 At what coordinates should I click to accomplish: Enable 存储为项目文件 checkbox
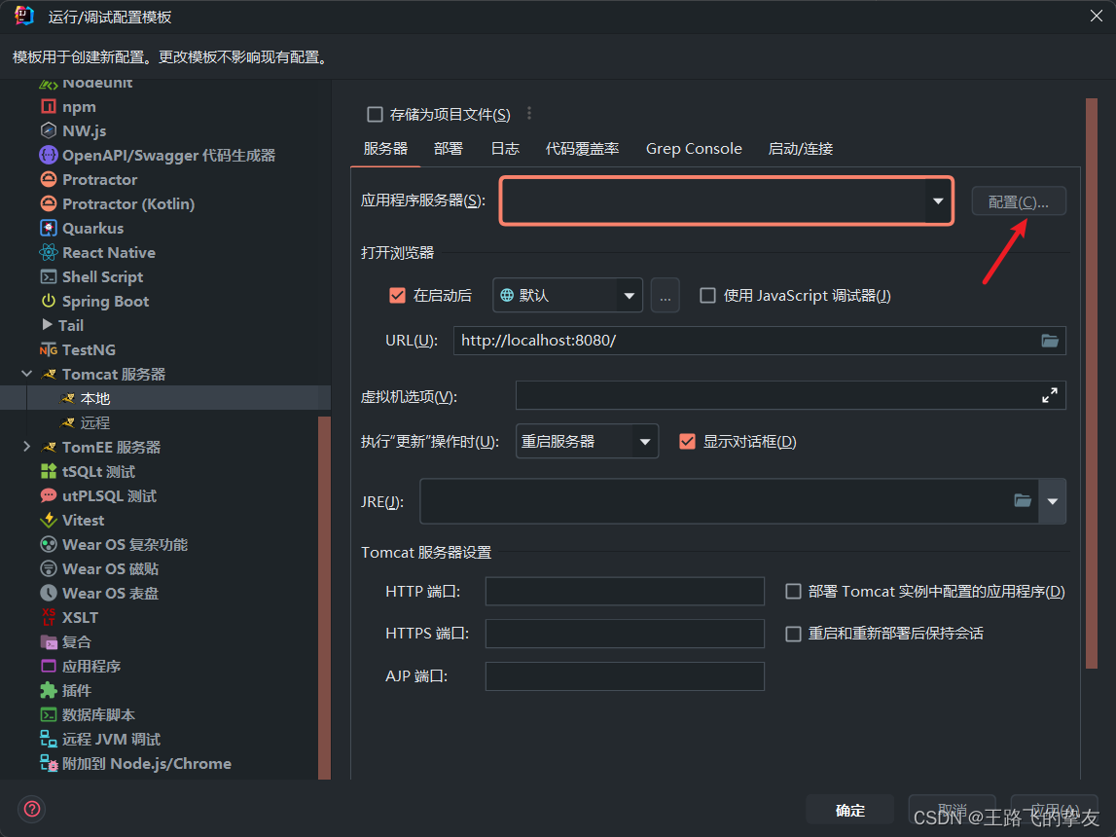pos(375,114)
